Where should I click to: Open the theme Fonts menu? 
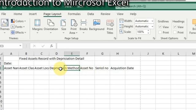point(18,27)
